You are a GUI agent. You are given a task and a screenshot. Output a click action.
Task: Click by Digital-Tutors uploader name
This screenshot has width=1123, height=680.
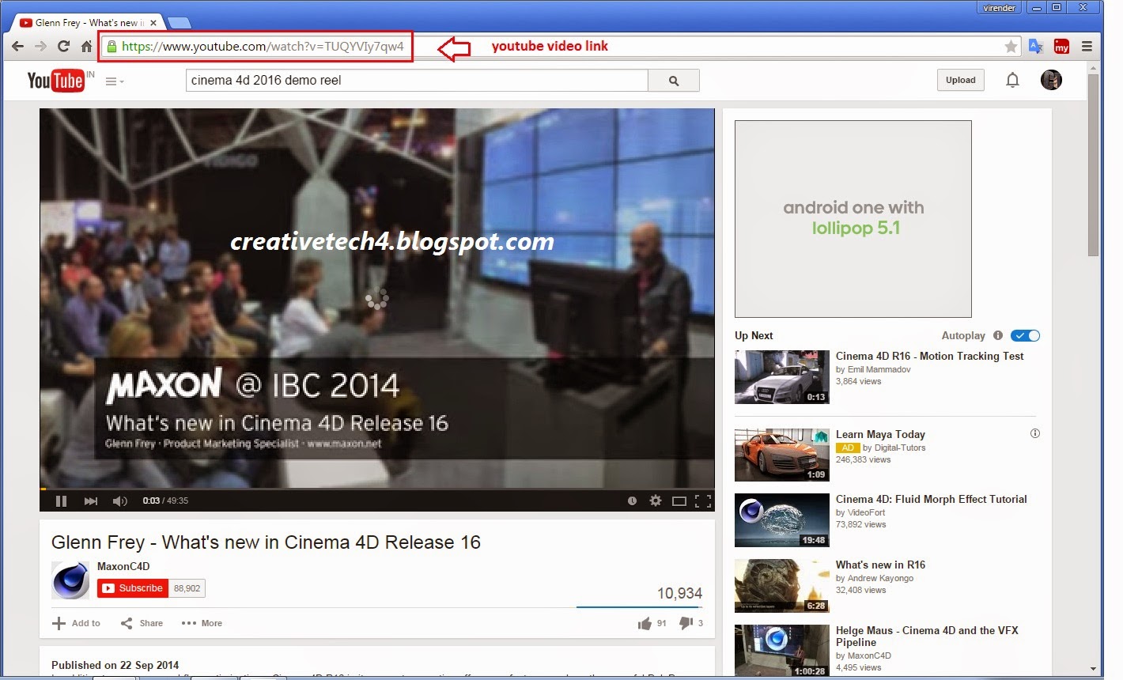coord(894,448)
